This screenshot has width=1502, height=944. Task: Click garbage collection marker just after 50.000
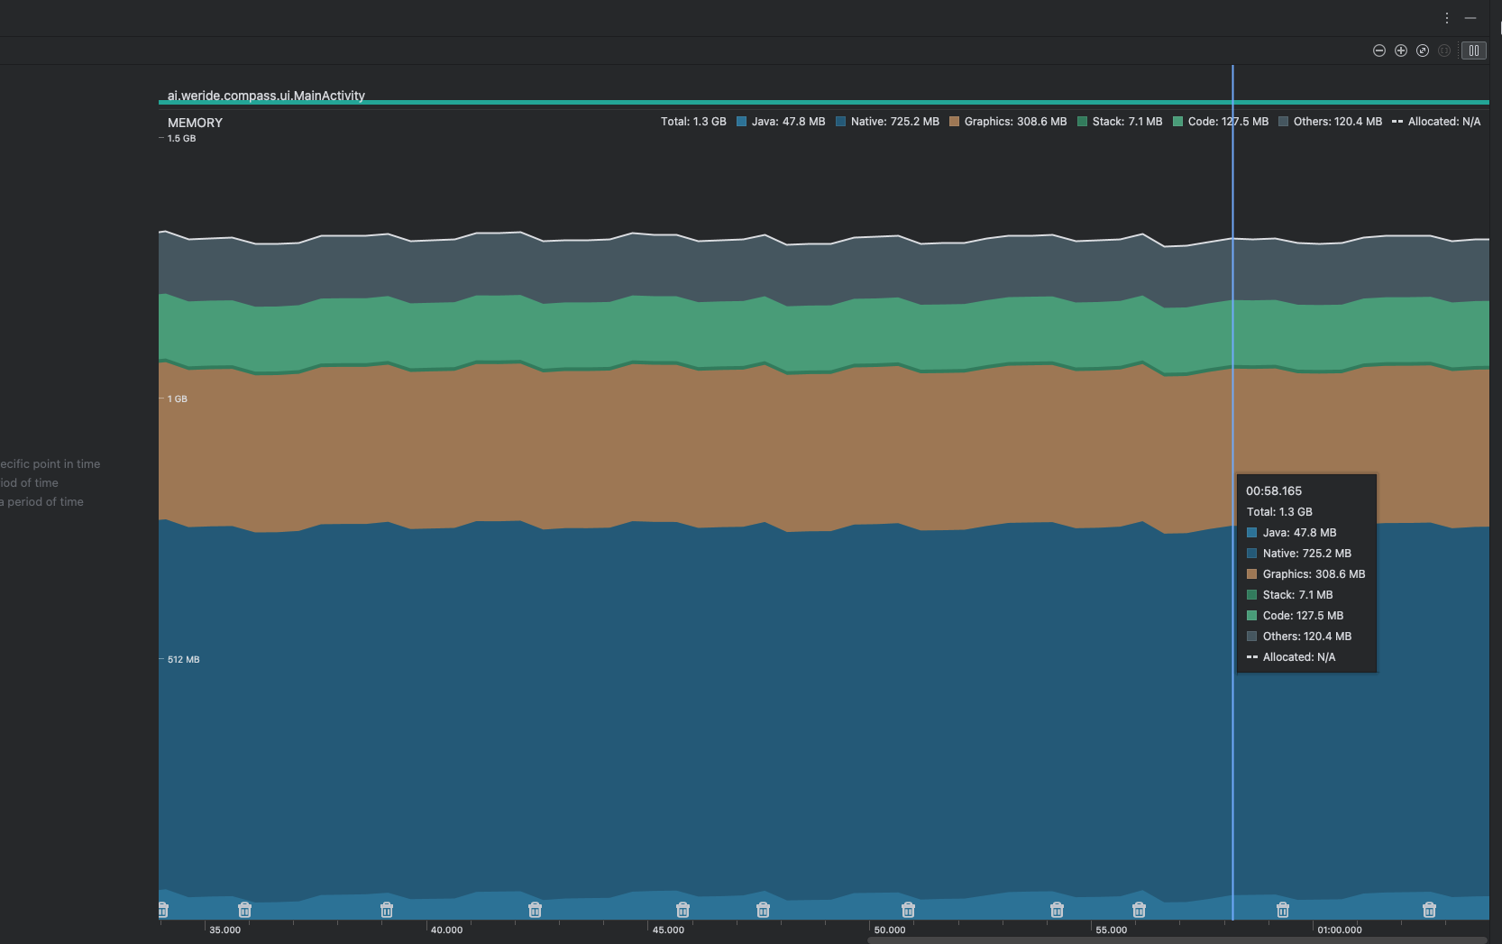pyautogui.click(x=908, y=910)
